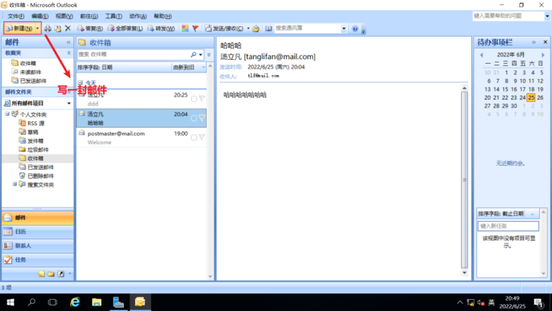The width and height of the screenshot is (552, 311).
Task: Toggle flag on postmaster@mail.com message
Action: 202,137
